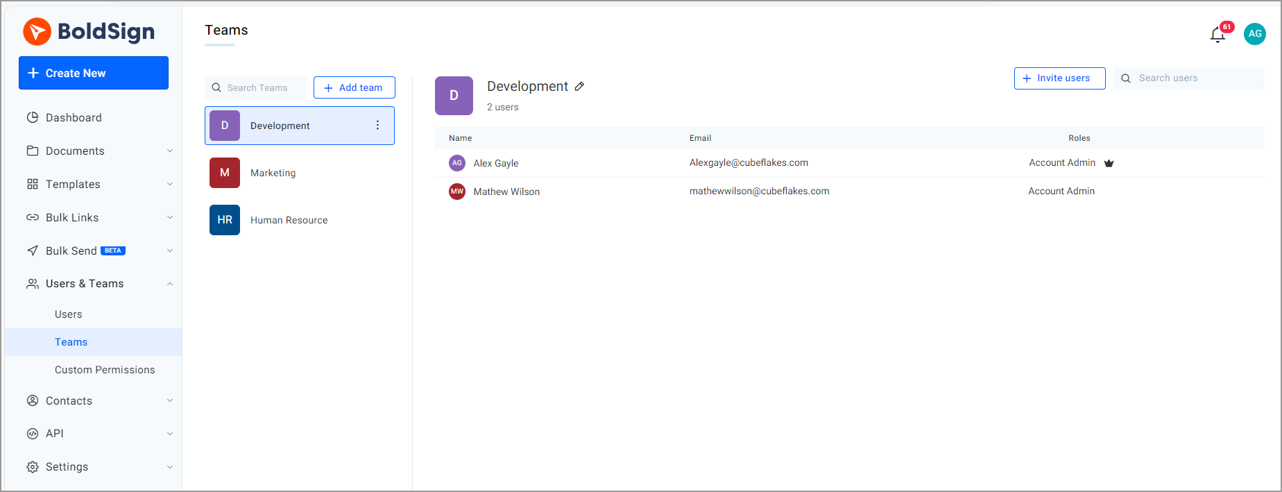Click the Create New button
1282x492 pixels.
point(94,73)
